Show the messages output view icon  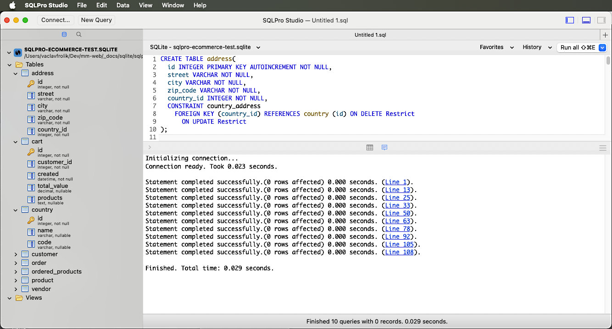(384, 148)
